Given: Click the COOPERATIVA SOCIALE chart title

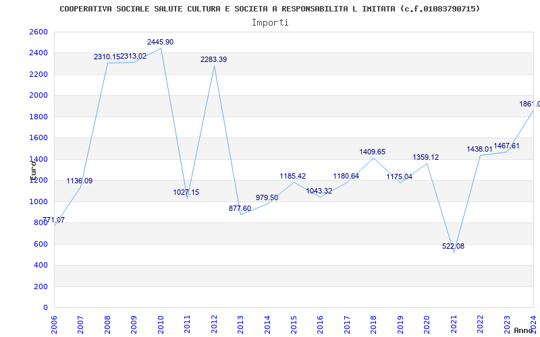Looking at the screenshot, I should click(270, 9).
